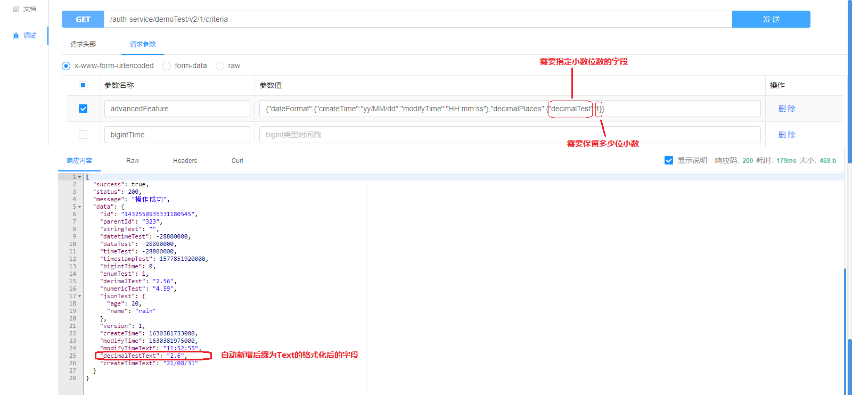
Task: Delete the advancedFeature parameter row
Action: tap(787, 109)
